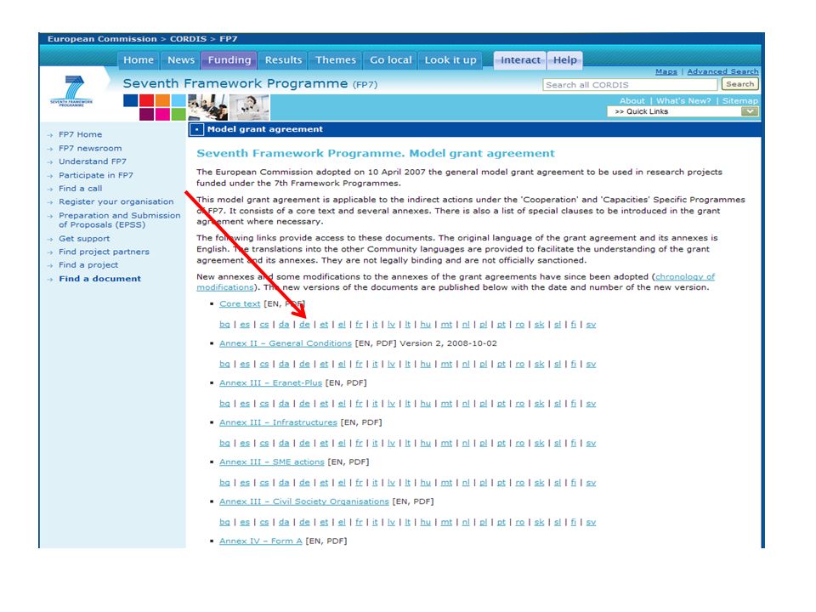The height and width of the screenshot is (612, 816).
Task: Open Register your organisation sidebar link
Action: (x=116, y=201)
